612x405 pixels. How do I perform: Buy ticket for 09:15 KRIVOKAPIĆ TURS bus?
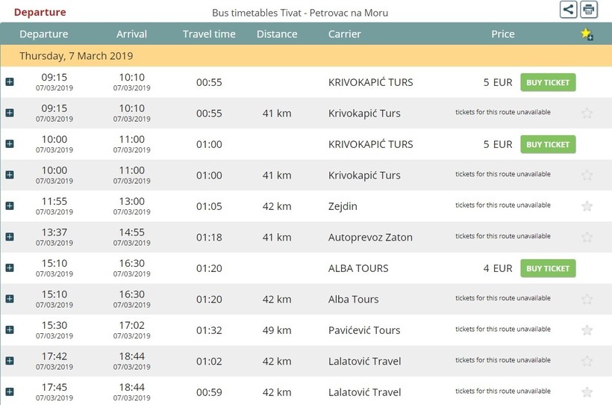[x=548, y=82]
